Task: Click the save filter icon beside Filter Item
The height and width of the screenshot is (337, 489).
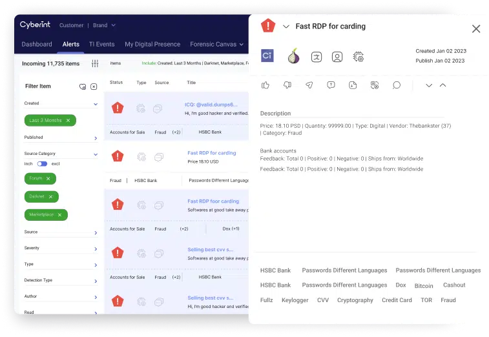Action: [x=83, y=87]
